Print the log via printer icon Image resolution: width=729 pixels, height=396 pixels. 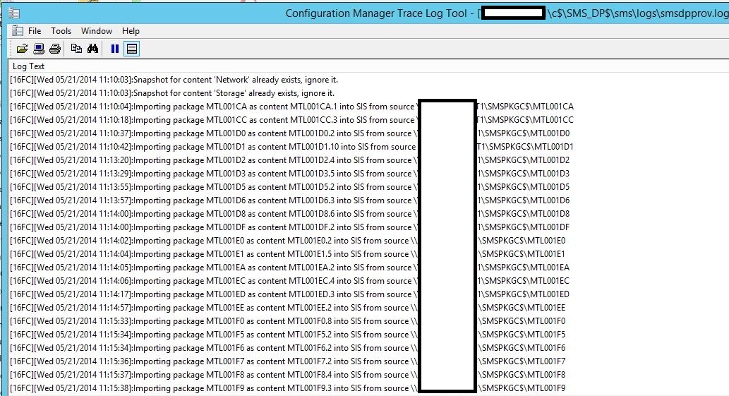click(55, 49)
